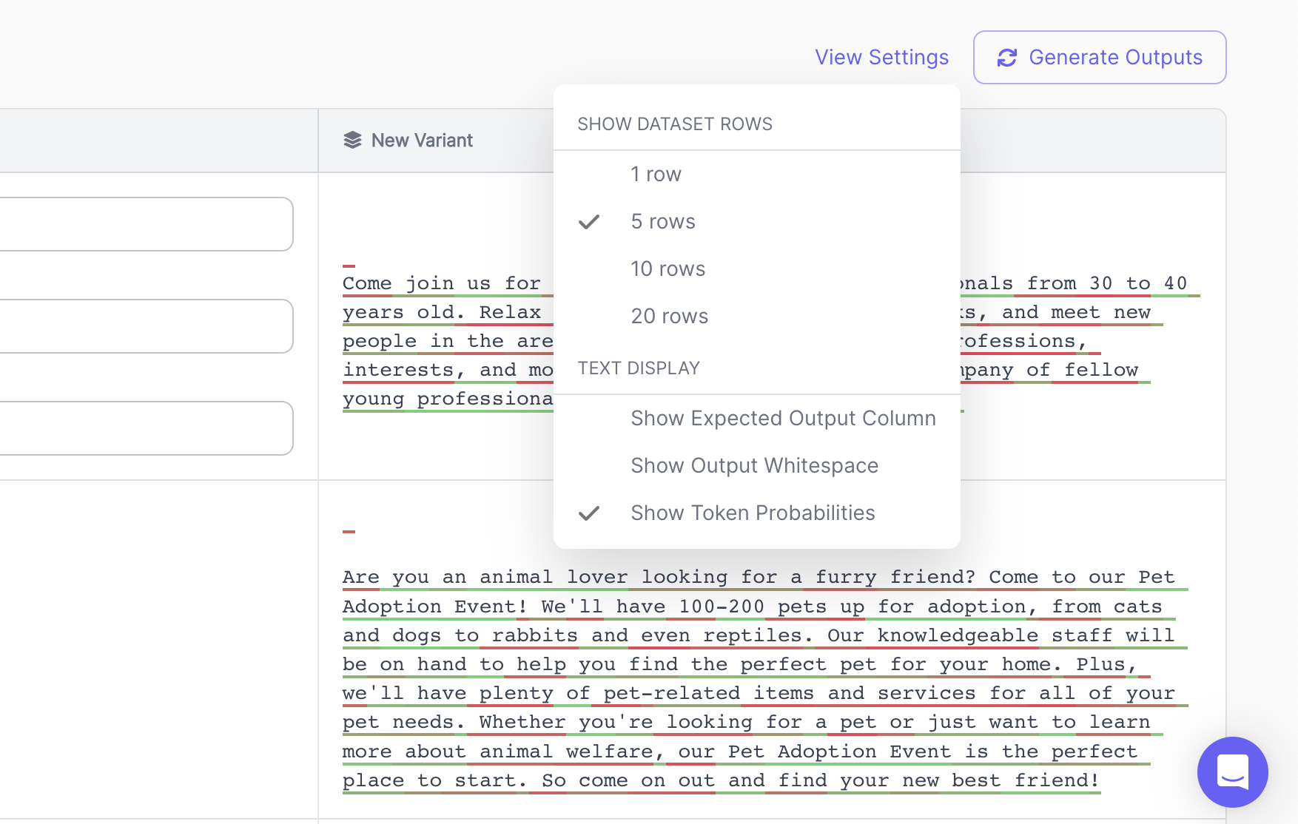Disable Show Token Probabilities

tap(752, 513)
